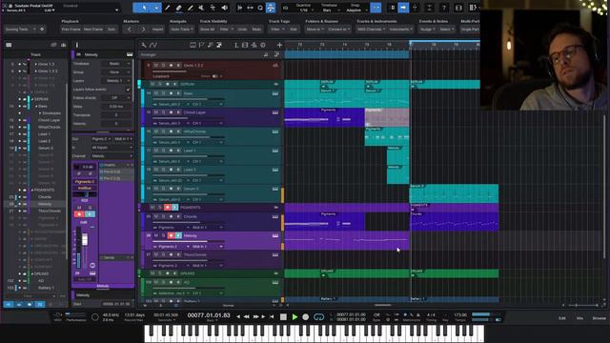
Task: Toggle Layers follow events checkbox
Action: (128, 89)
